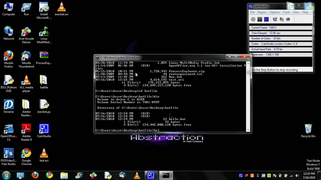This screenshot has height=180, width=321.
Task: Select the Network desktop icon
Action: (x=9, y=33)
